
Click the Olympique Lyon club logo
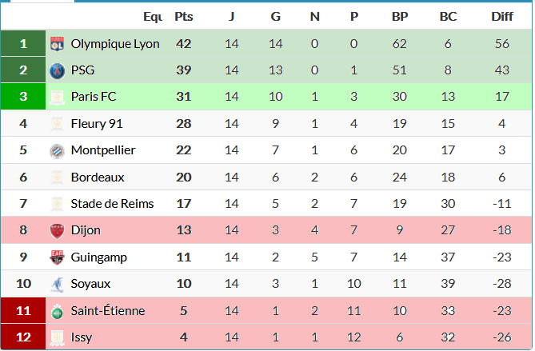[x=57, y=44]
